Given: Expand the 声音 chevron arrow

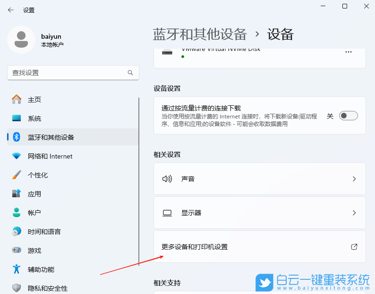Looking at the screenshot, I should [x=354, y=179].
